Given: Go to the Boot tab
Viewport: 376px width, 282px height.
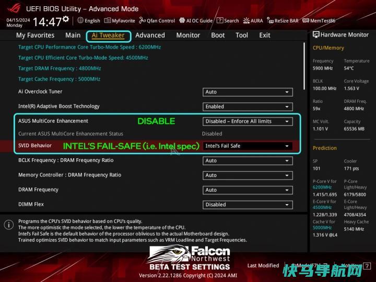Looking at the screenshot, I should click(x=218, y=36).
